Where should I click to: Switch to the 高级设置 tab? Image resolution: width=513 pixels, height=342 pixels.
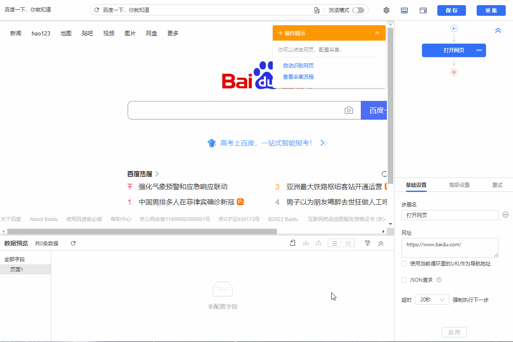(x=459, y=185)
